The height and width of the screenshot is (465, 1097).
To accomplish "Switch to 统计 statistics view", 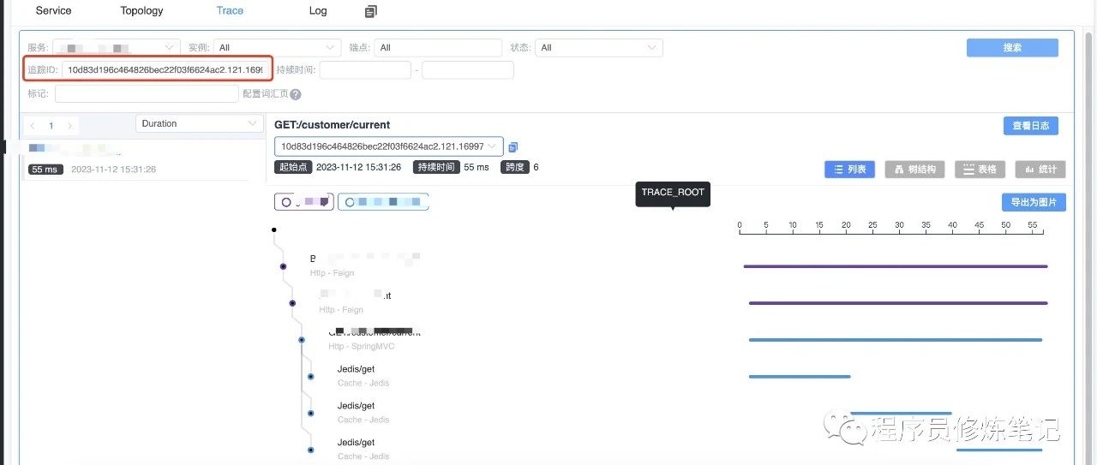I will pyautogui.click(x=1040, y=170).
